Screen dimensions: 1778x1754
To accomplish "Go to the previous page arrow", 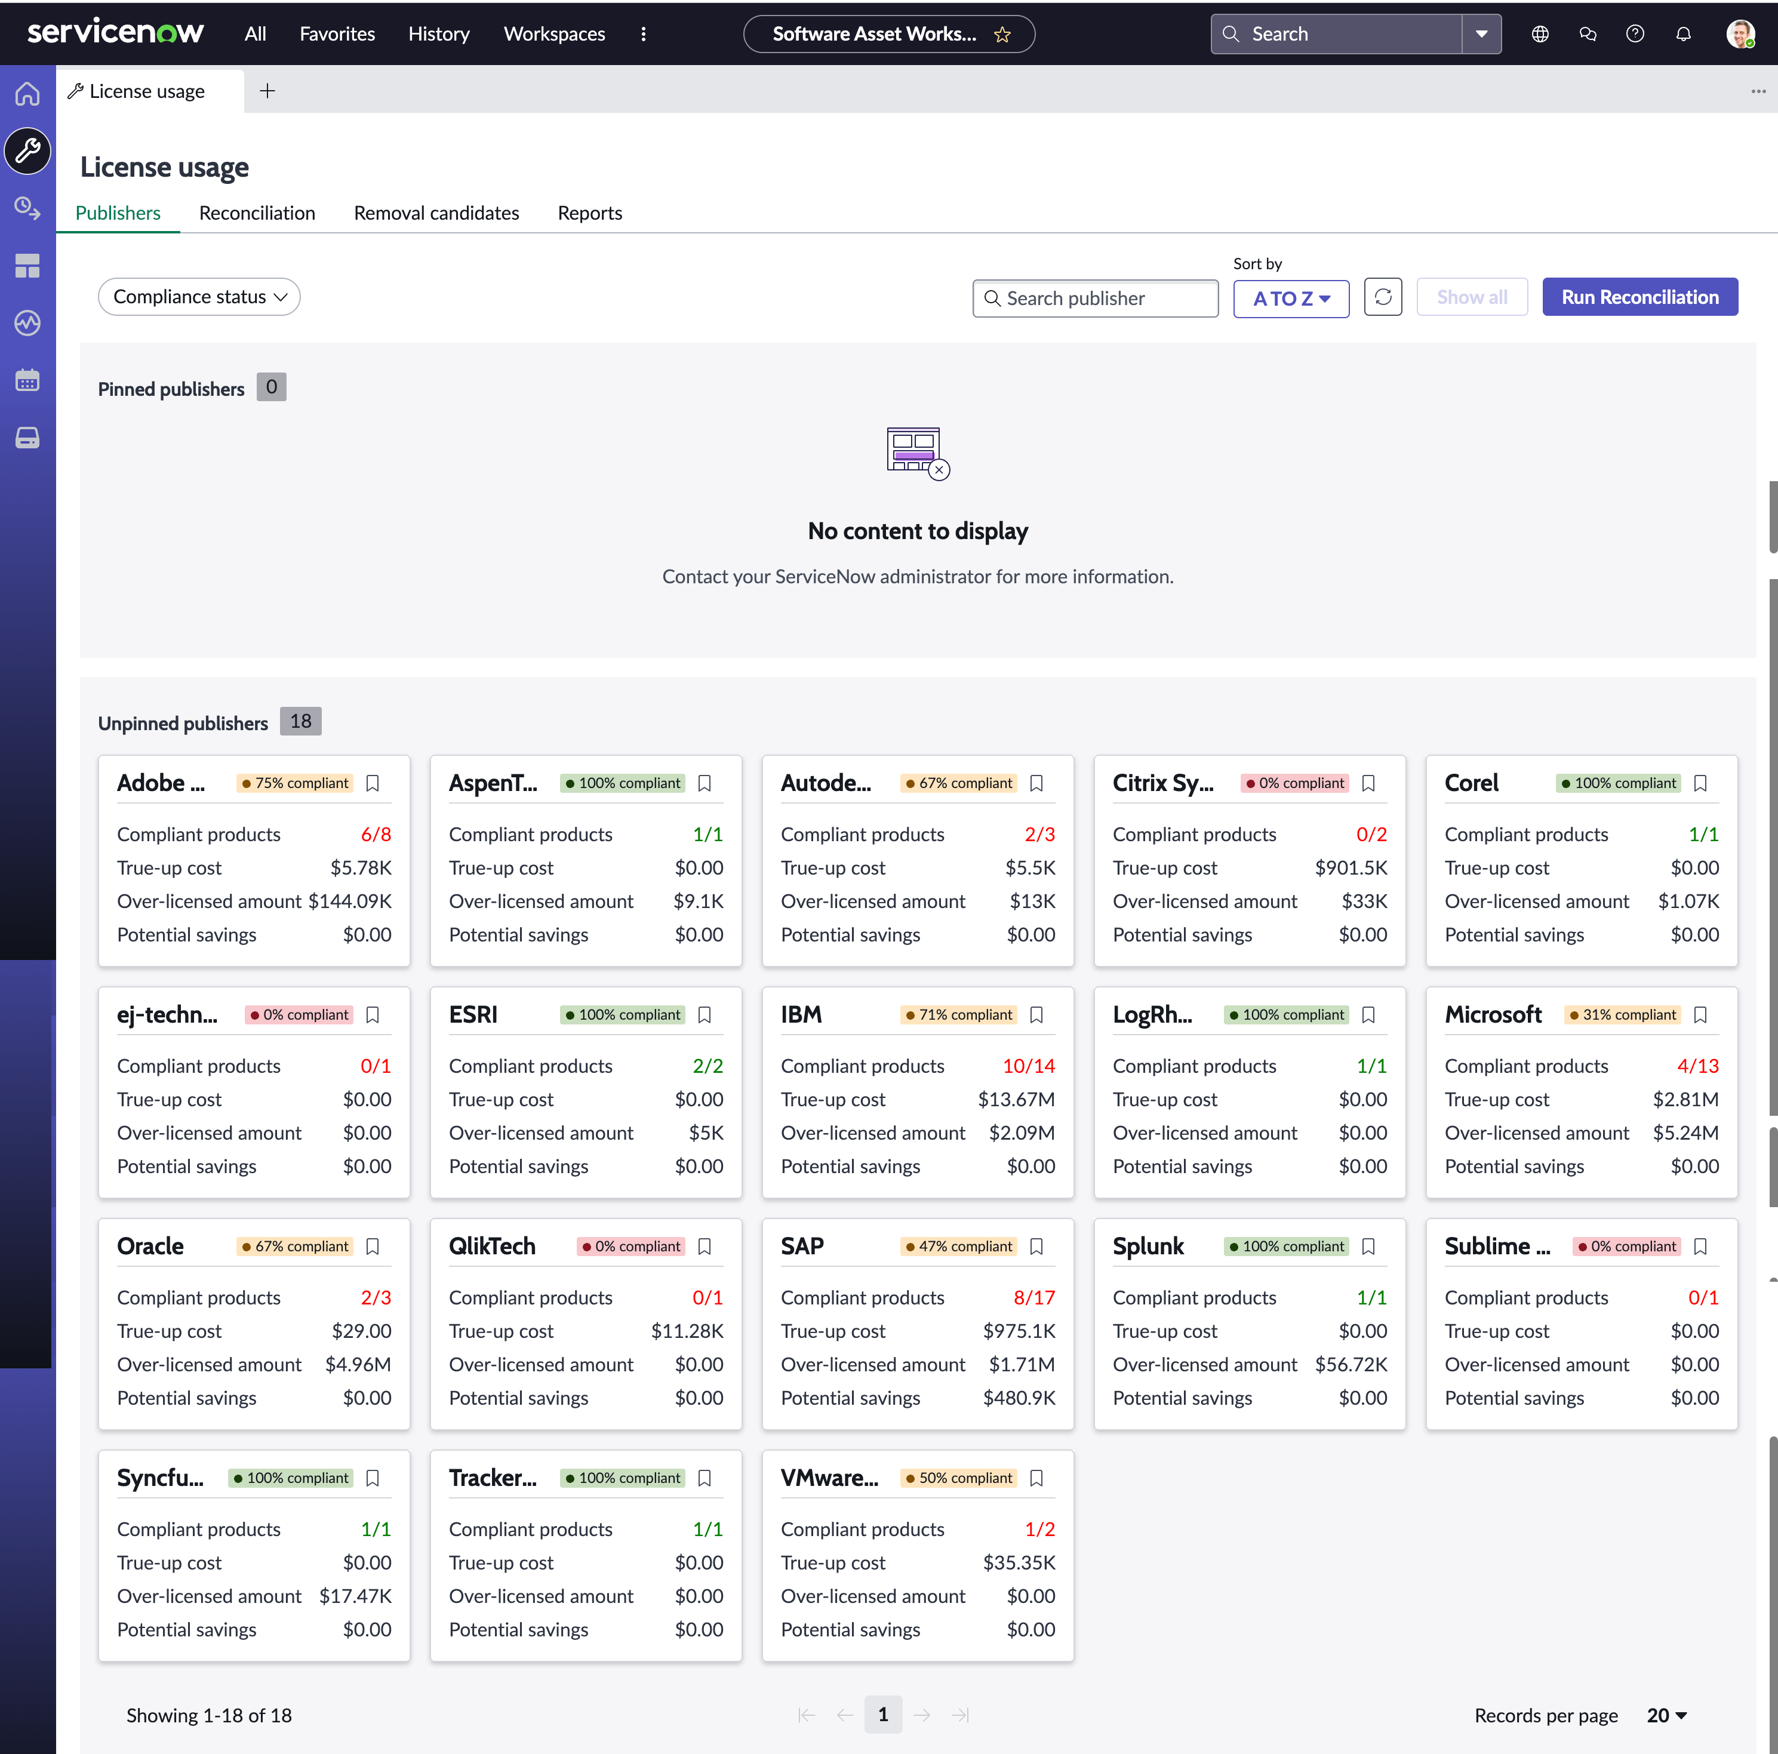I will point(845,1715).
